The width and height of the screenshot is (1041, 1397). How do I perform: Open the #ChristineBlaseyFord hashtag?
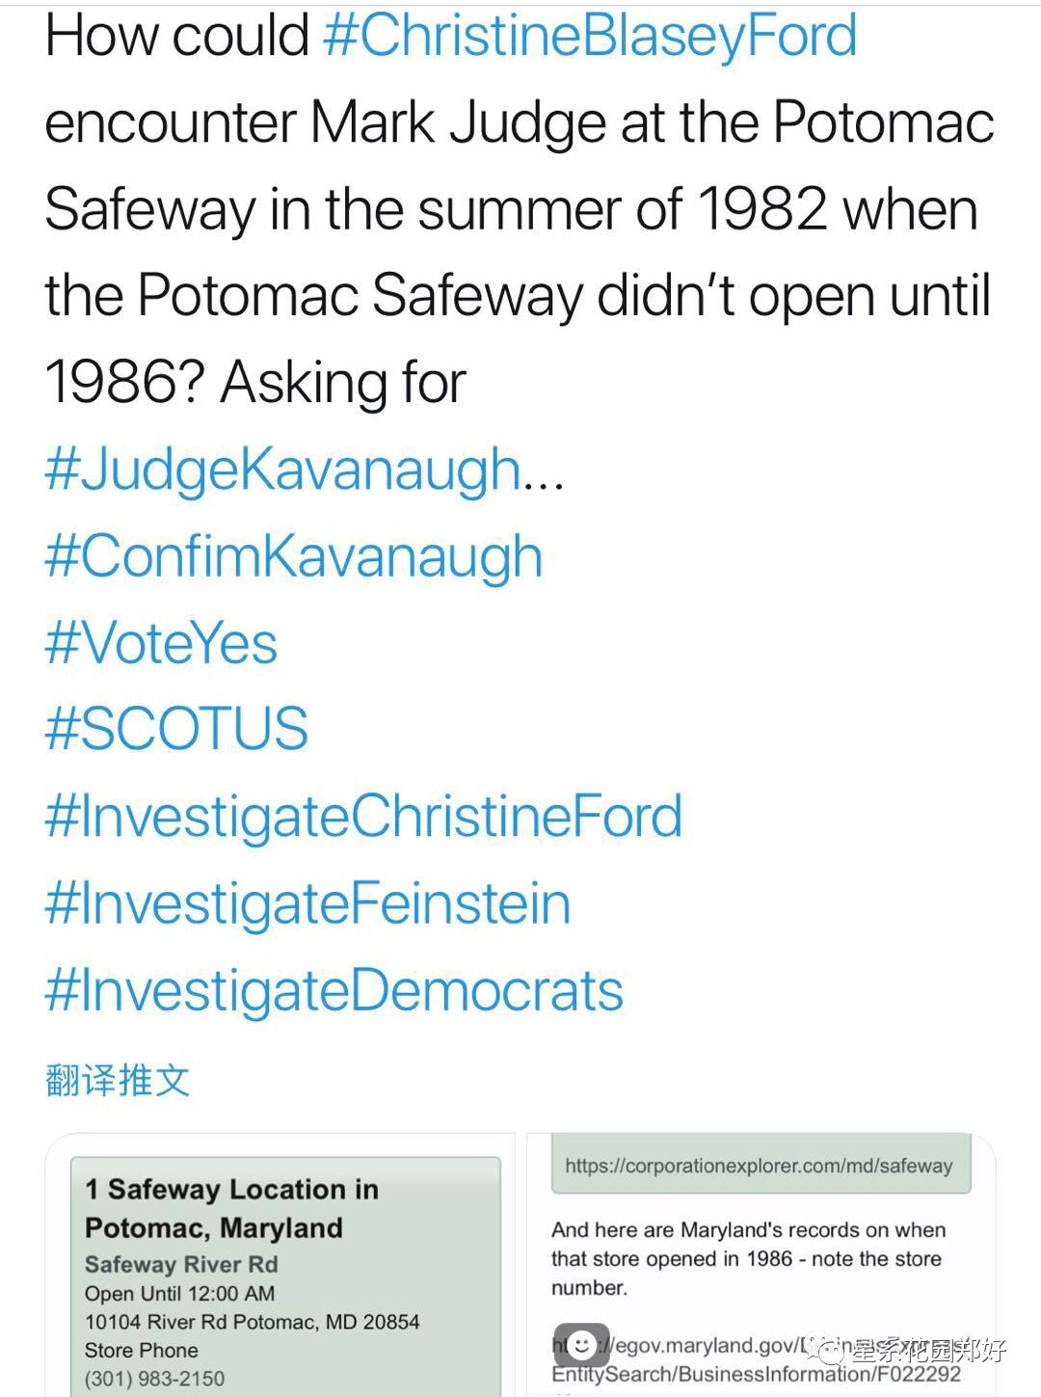click(589, 37)
